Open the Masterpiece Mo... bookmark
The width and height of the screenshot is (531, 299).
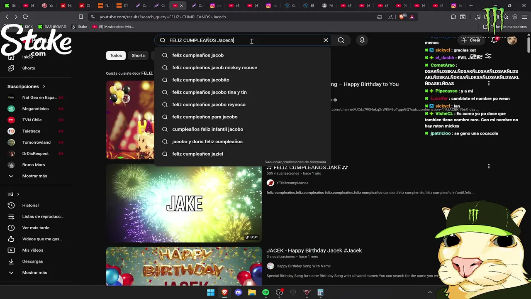click(113, 27)
